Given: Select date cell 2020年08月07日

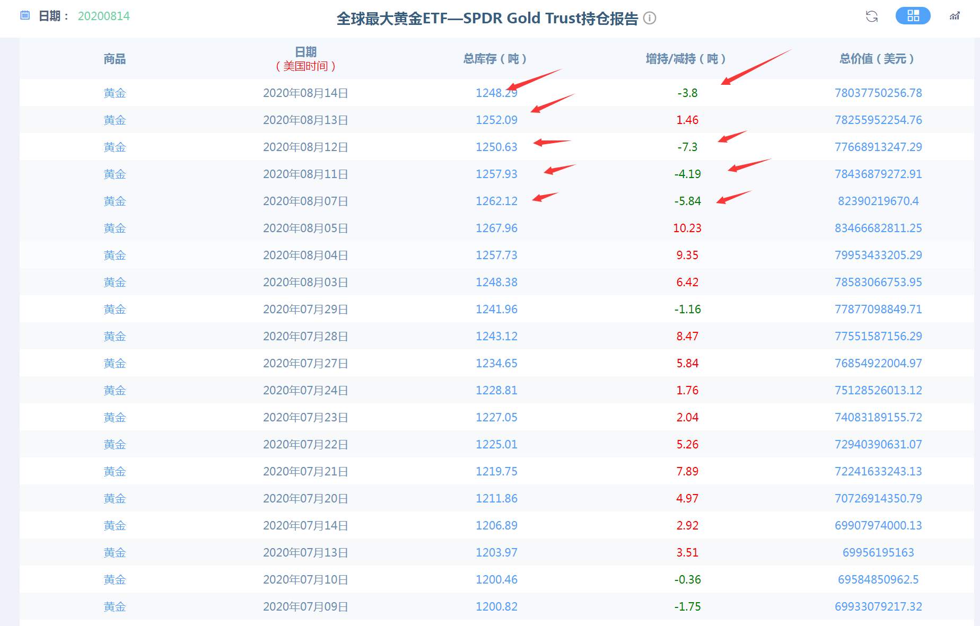Looking at the screenshot, I should pos(305,201).
